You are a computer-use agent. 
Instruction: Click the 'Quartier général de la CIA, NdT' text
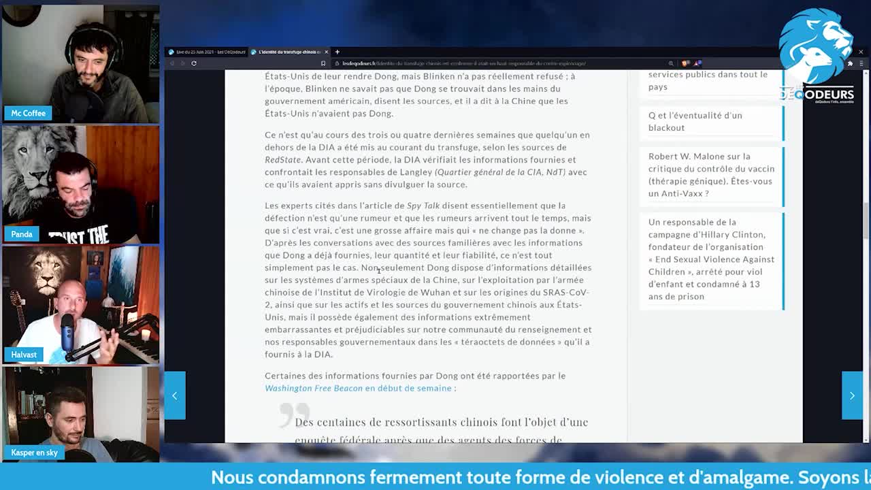coord(500,172)
